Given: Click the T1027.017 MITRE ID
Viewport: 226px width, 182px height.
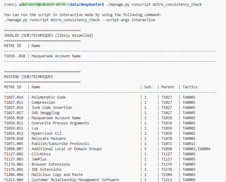Looking at the screenshot, I should [x=14, y=113].
